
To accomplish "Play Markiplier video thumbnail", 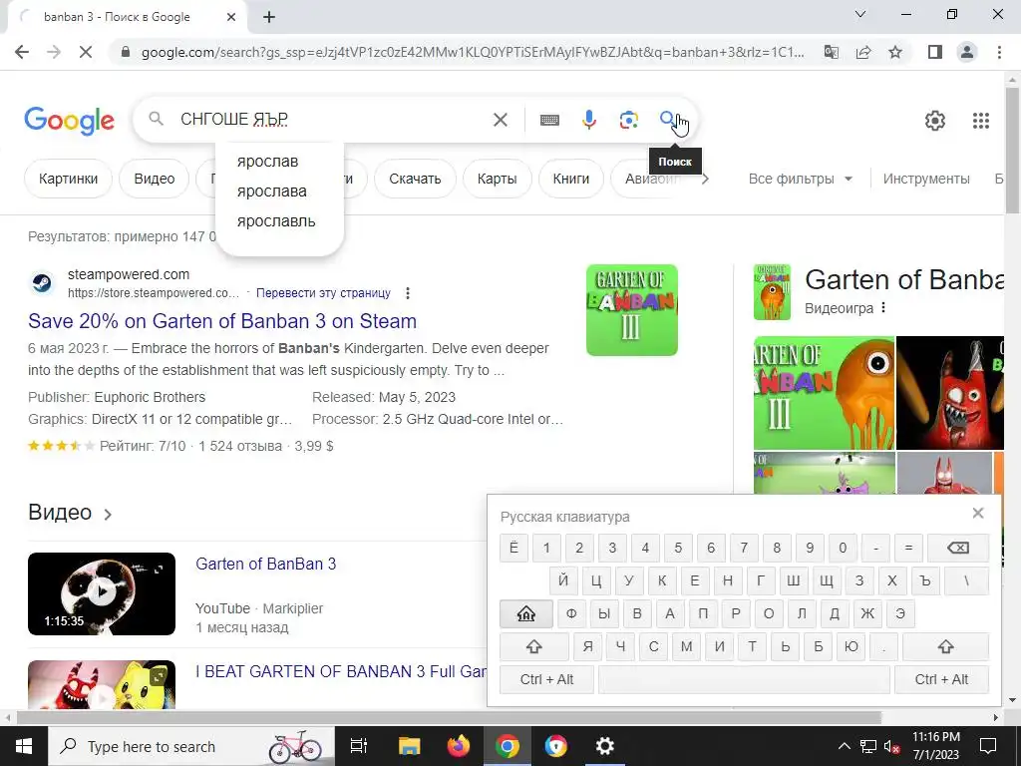I will [x=102, y=593].
